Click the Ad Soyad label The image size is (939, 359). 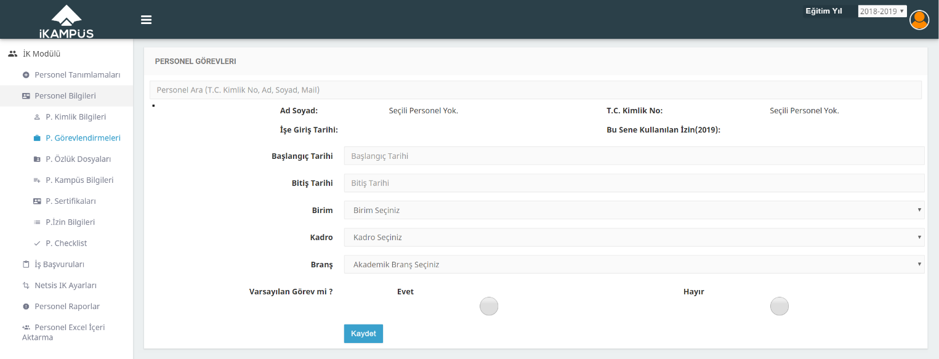pos(299,111)
